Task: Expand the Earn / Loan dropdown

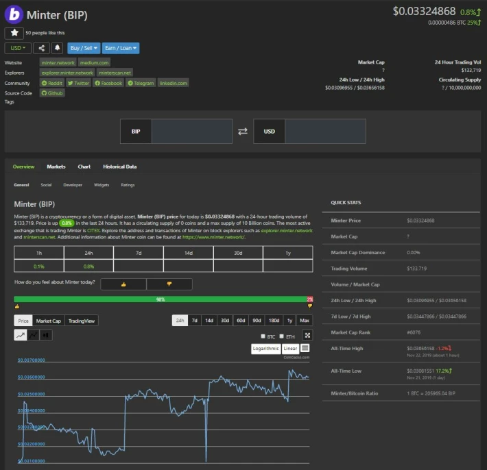Action: 121,48
